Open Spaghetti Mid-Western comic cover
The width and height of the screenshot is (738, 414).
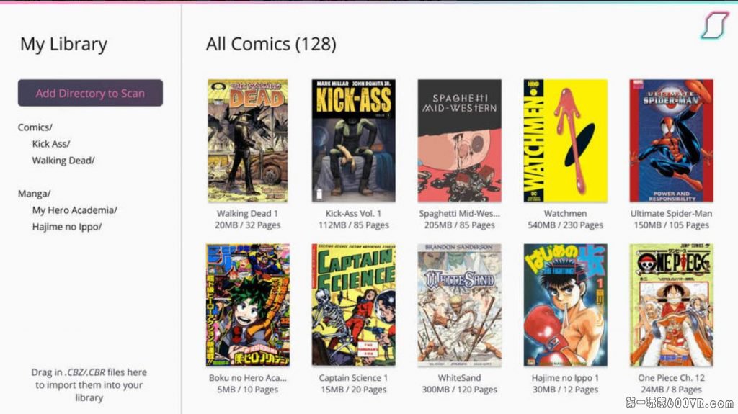tap(459, 140)
